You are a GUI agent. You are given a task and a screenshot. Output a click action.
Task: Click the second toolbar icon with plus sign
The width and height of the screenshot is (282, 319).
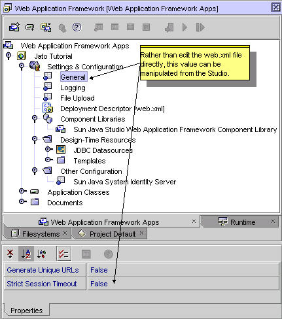(x=29, y=27)
